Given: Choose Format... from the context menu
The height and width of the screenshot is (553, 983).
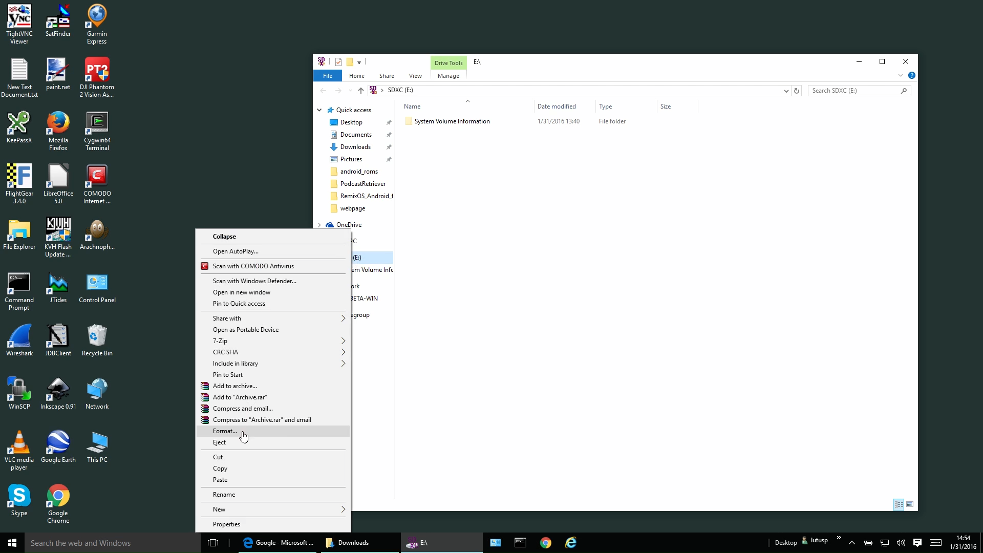Looking at the screenshot, I should [x=225, y=431].
